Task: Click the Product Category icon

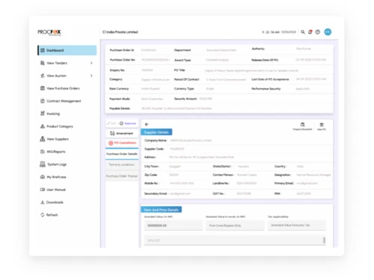Action: (x=43, y=126)
